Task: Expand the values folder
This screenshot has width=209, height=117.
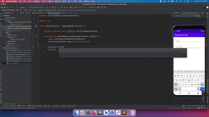Action: tap(7, 44)
